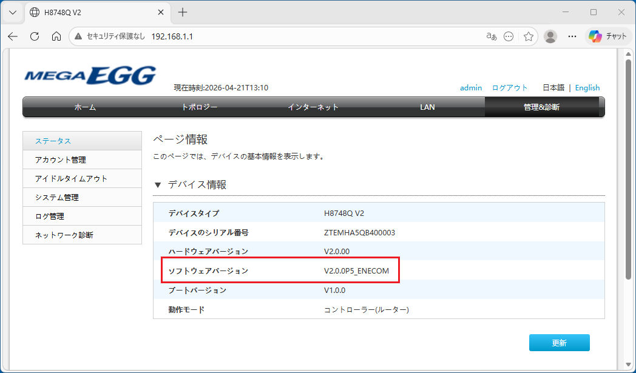Viewport: 636px width, 373px height.
Task: Click the 動作モード label
Action: pyautogui.click(x=186, y=310)
